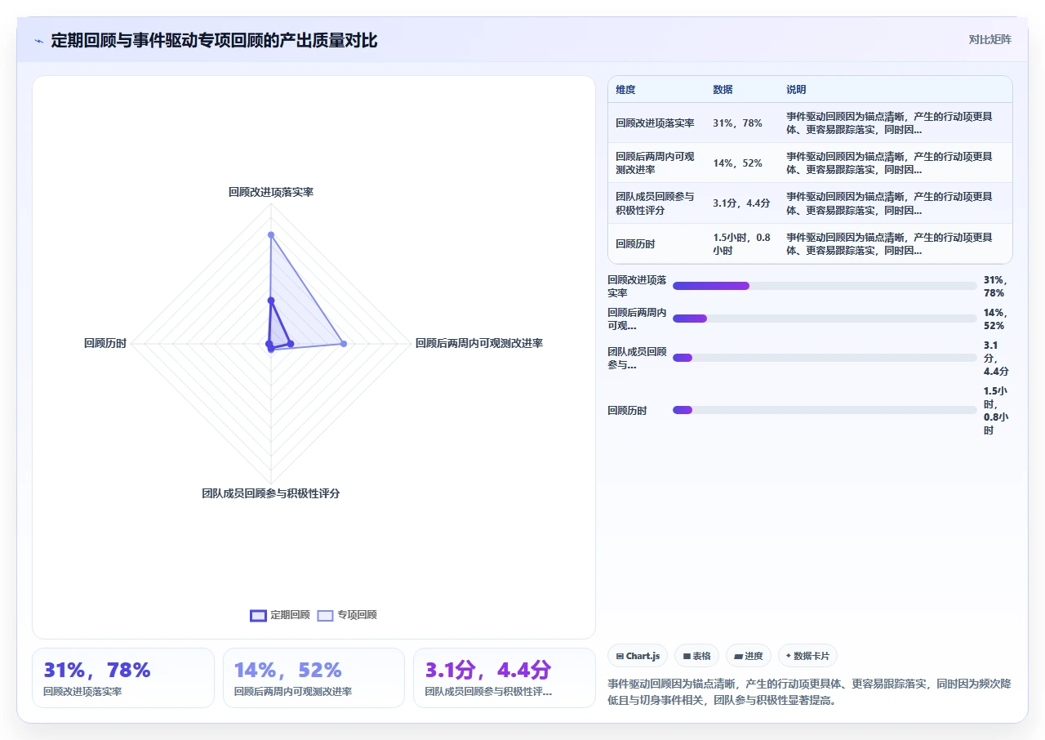The height and width of the screenshot is (740, 1045).
Task: Open the 3.1分，4.4分 stat card
Action: [505, 678]
